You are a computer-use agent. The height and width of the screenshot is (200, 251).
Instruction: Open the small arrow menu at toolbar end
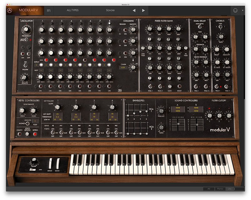[x=243, y=10]
